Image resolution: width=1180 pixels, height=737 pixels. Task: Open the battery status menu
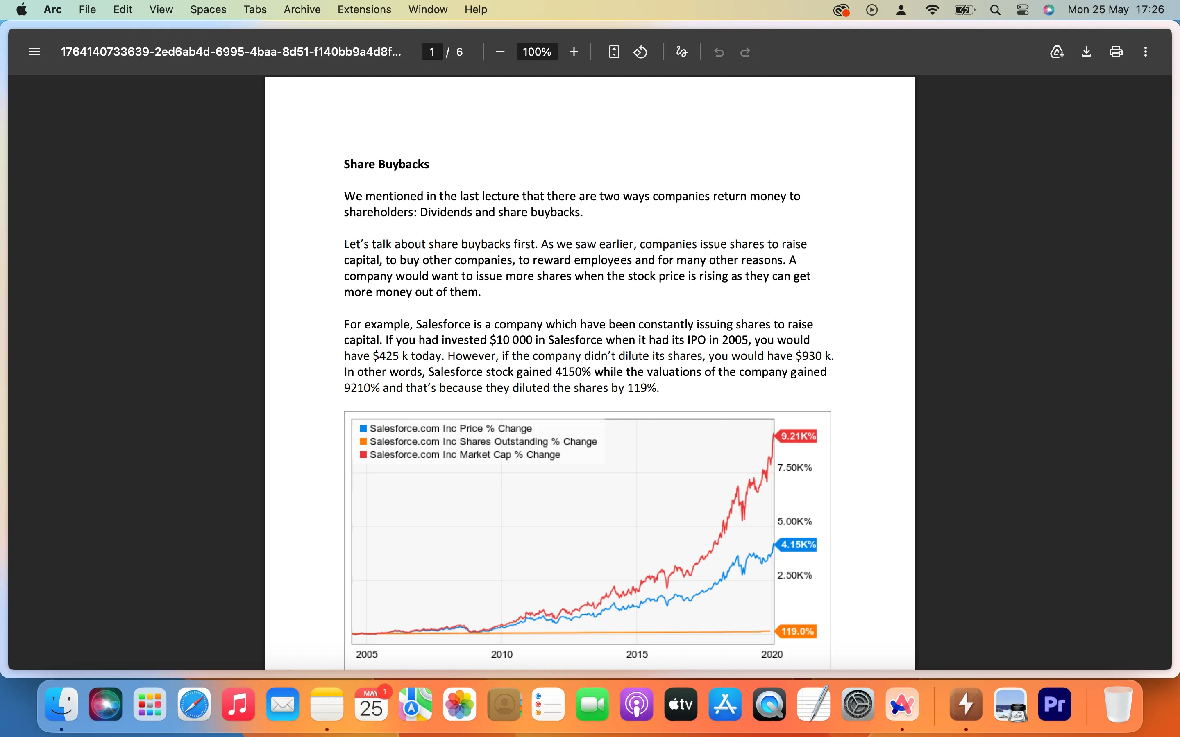pos(964,10)
